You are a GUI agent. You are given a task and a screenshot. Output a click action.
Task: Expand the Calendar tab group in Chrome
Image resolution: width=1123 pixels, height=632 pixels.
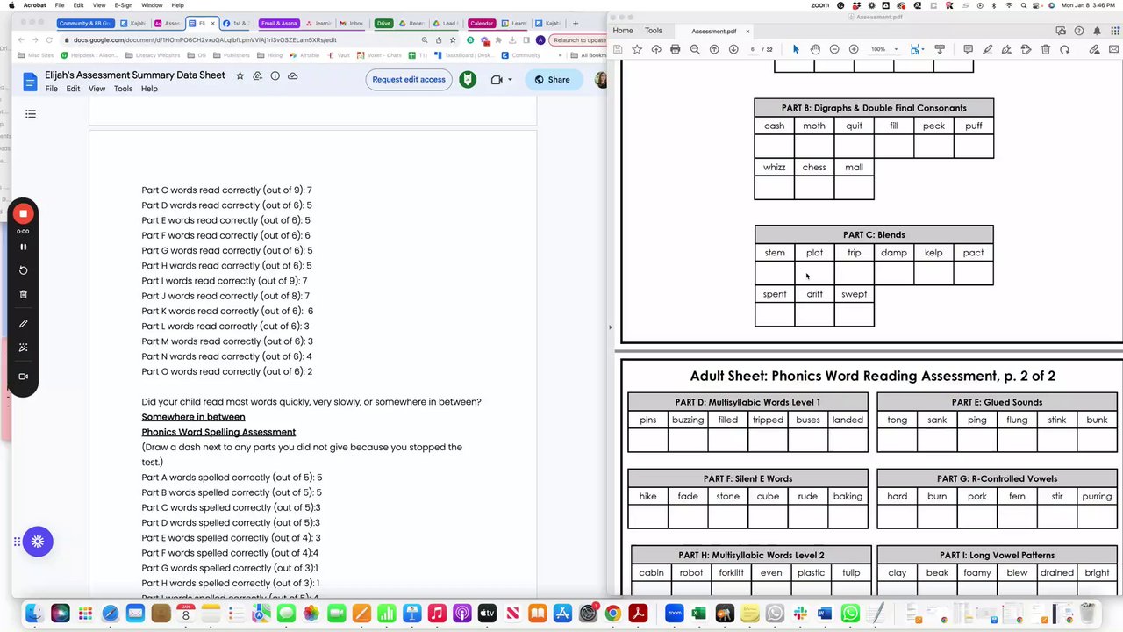click(481, 24)
